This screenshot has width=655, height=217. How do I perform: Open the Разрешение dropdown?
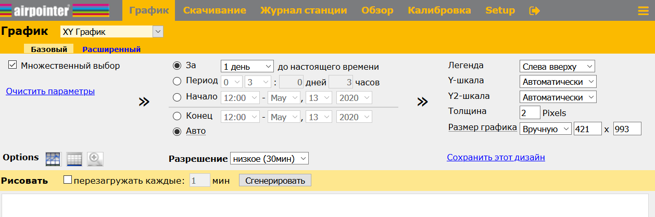[x=269, y=159]
